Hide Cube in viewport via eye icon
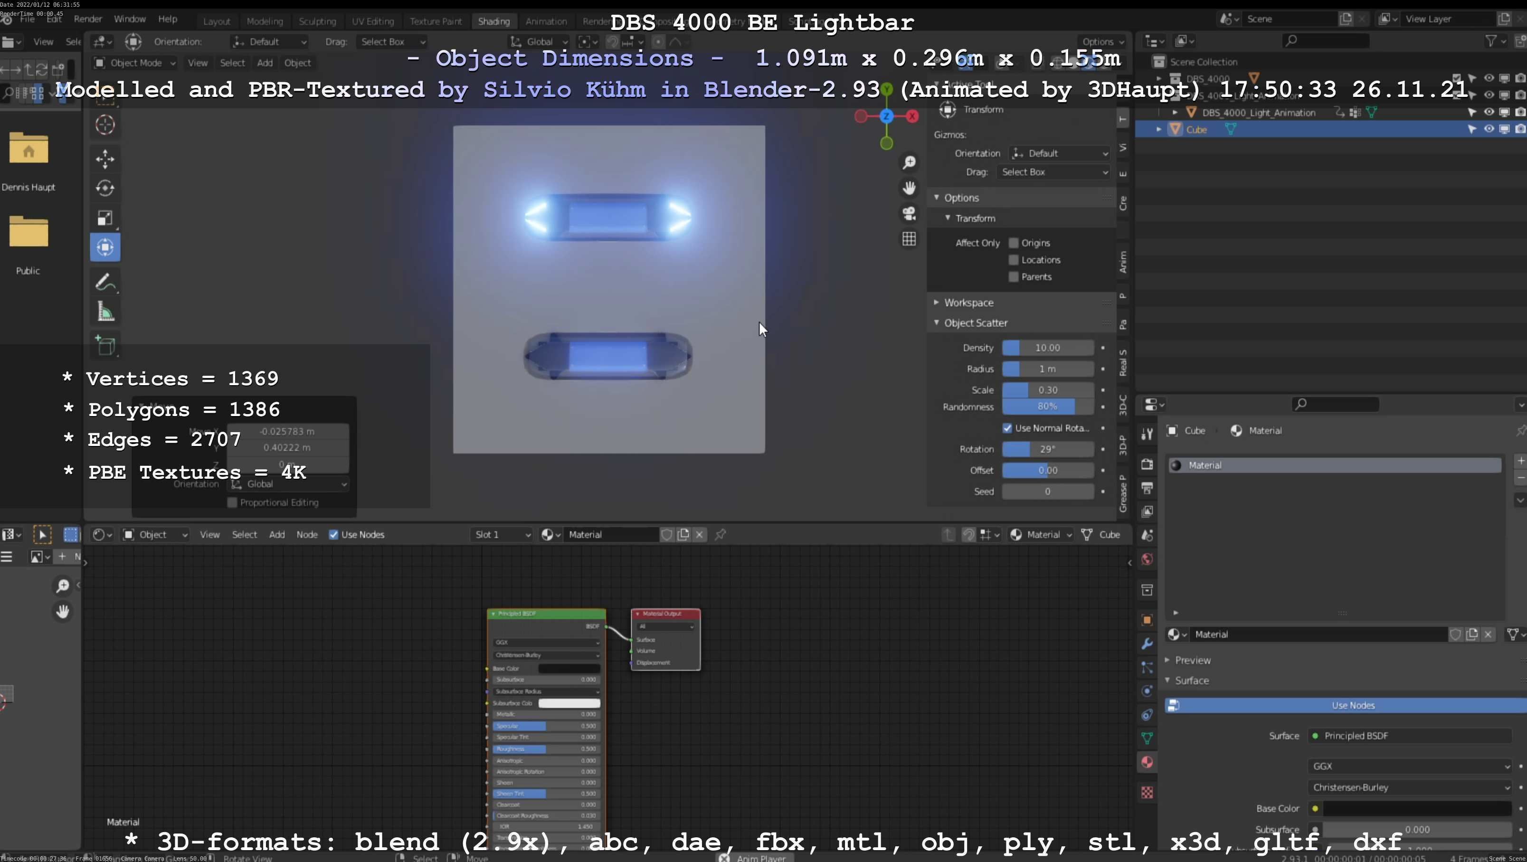 click(x=1489, y=129)
